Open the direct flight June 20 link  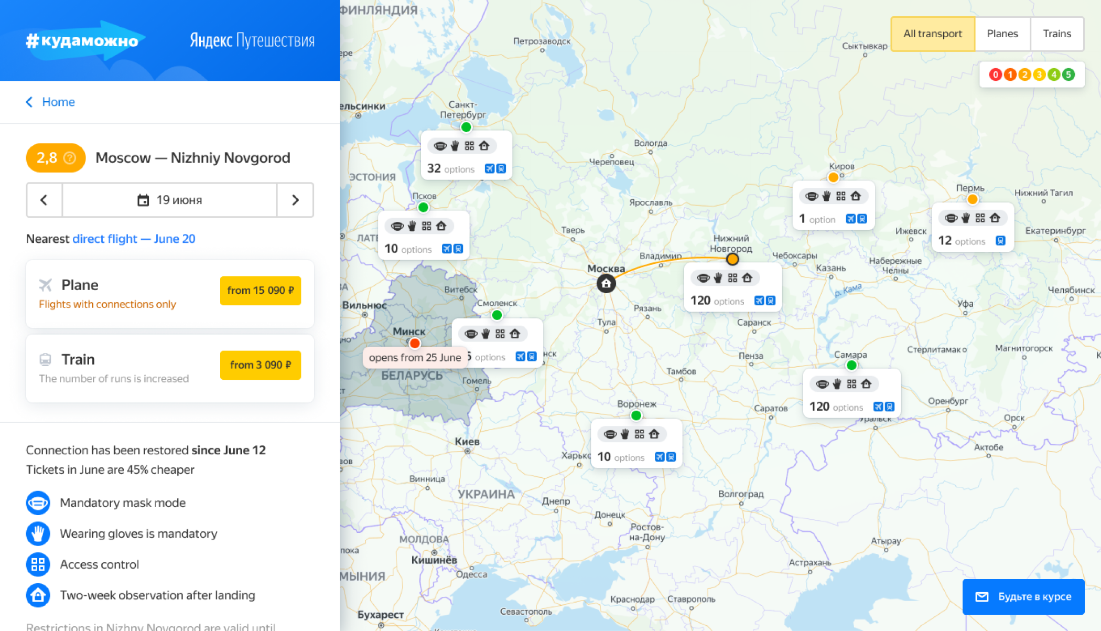pos(133,239)
